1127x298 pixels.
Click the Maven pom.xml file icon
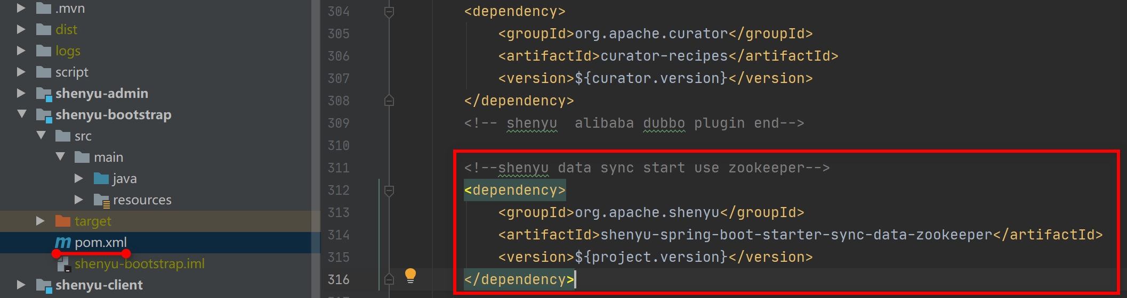[x=62, y=243]
